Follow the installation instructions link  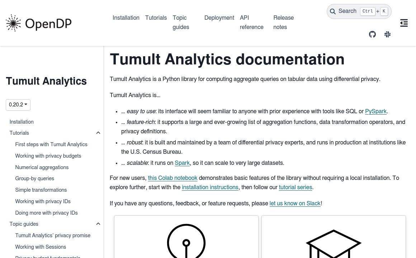210,187
